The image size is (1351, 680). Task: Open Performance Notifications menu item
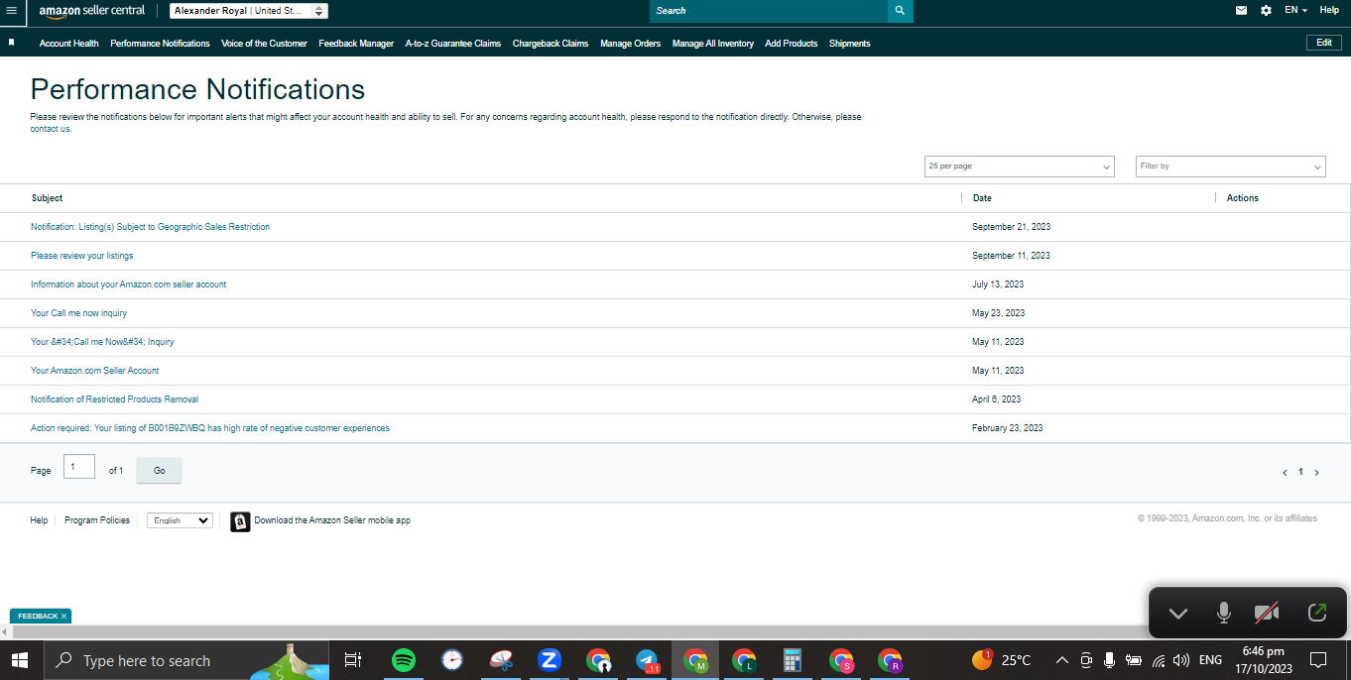(160, 44)
